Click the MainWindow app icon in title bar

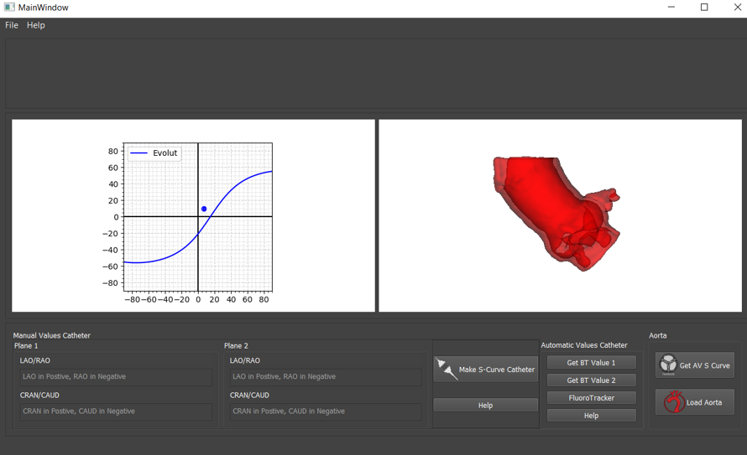click(9, 8)
